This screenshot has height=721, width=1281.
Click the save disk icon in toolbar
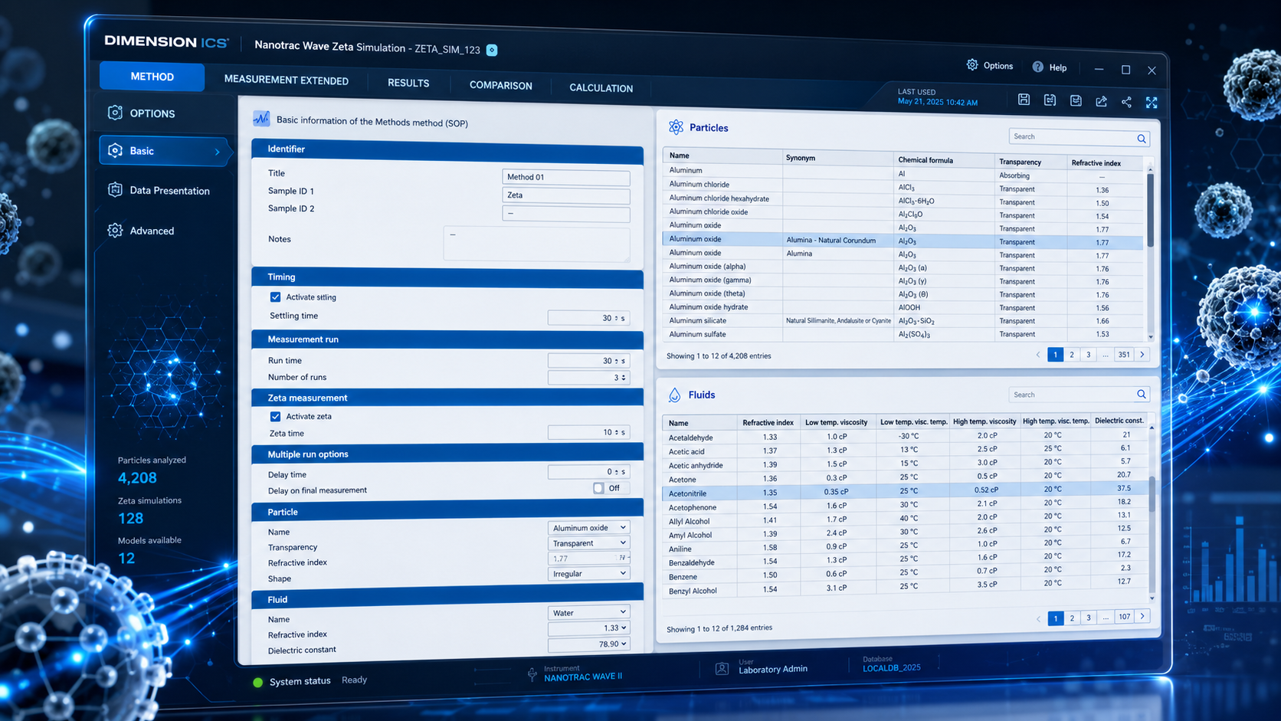[x=1024, y=100]
